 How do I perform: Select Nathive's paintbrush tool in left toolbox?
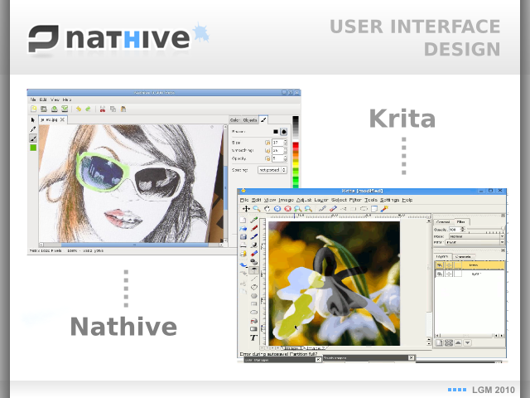[33, 138]
